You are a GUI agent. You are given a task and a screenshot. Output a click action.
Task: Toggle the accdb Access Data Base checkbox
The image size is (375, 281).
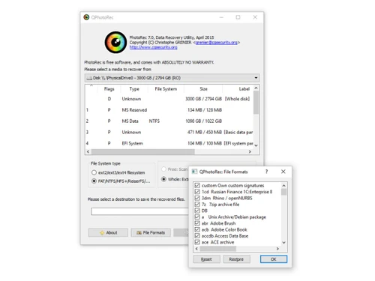197,236
